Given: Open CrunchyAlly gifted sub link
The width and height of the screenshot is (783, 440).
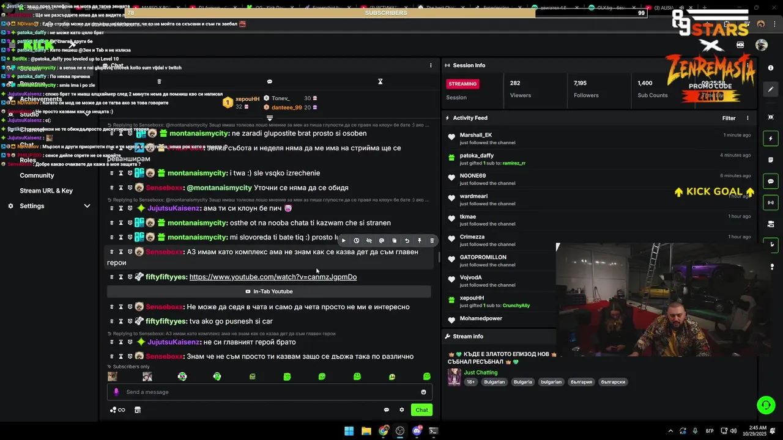Looking at the screenshot, I should [516, 306].
